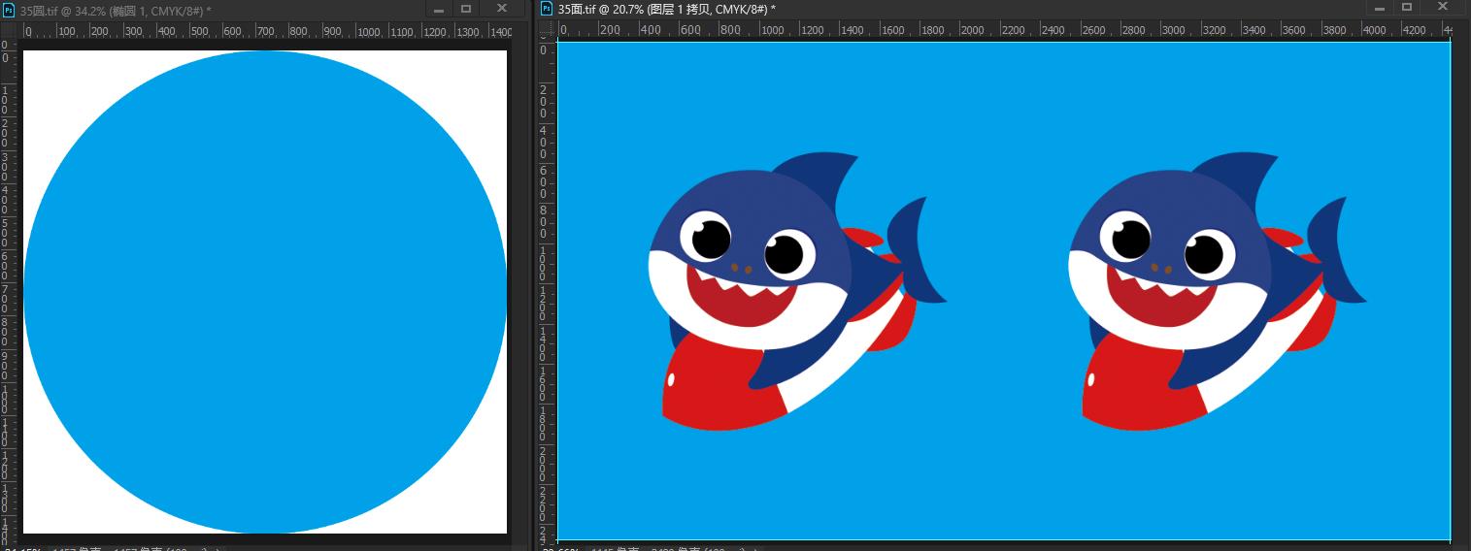Maximize the 35面.tif document window
The image size is (1471, 551).
[x=1406, y=8]
